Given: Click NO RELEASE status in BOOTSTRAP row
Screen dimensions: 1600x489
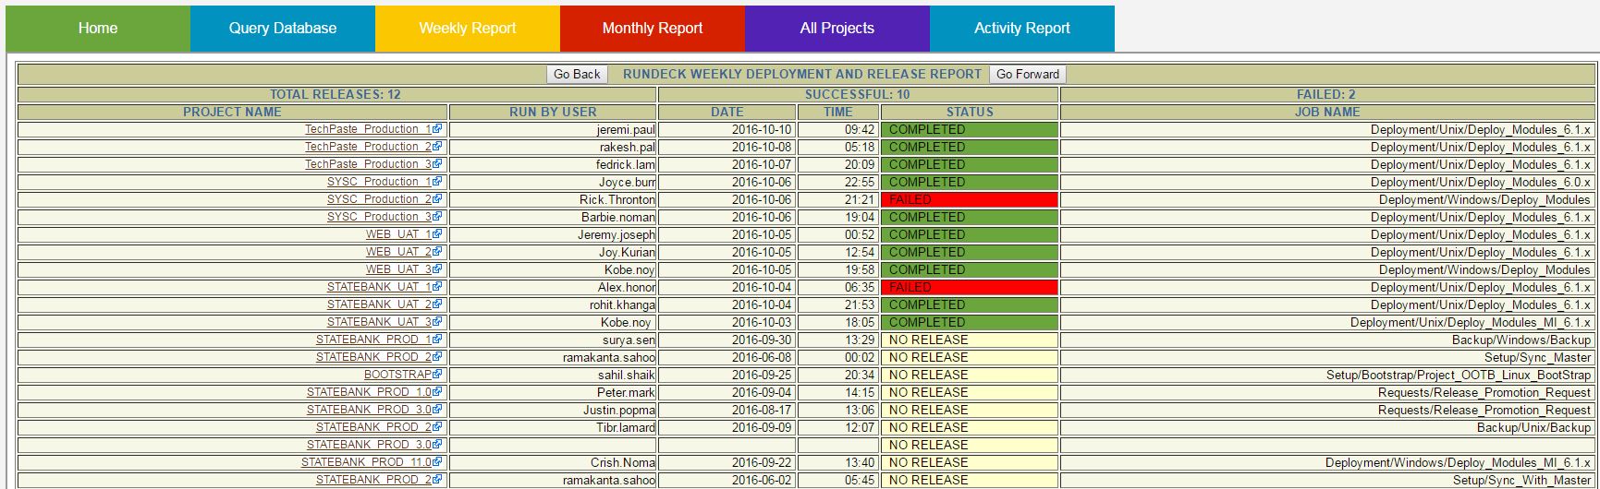Looking at the screenshot, I should pos(970,375).
